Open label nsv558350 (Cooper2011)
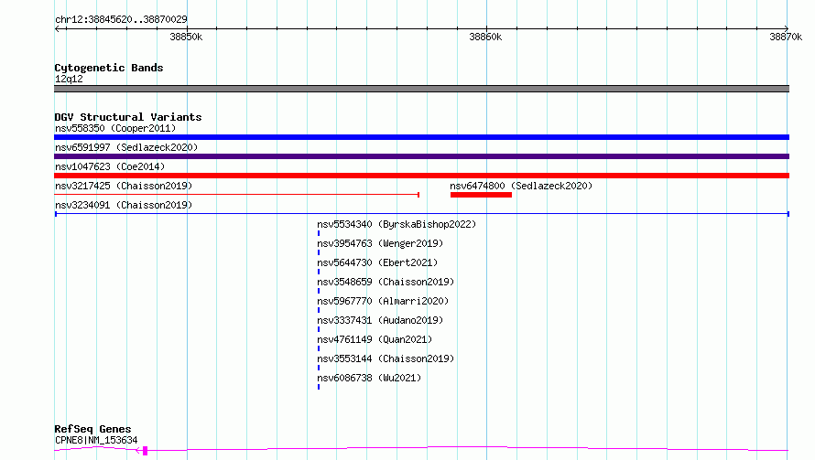Image resolution: width=815 pixels, height=460 pixels. click(x=115, y=128)
